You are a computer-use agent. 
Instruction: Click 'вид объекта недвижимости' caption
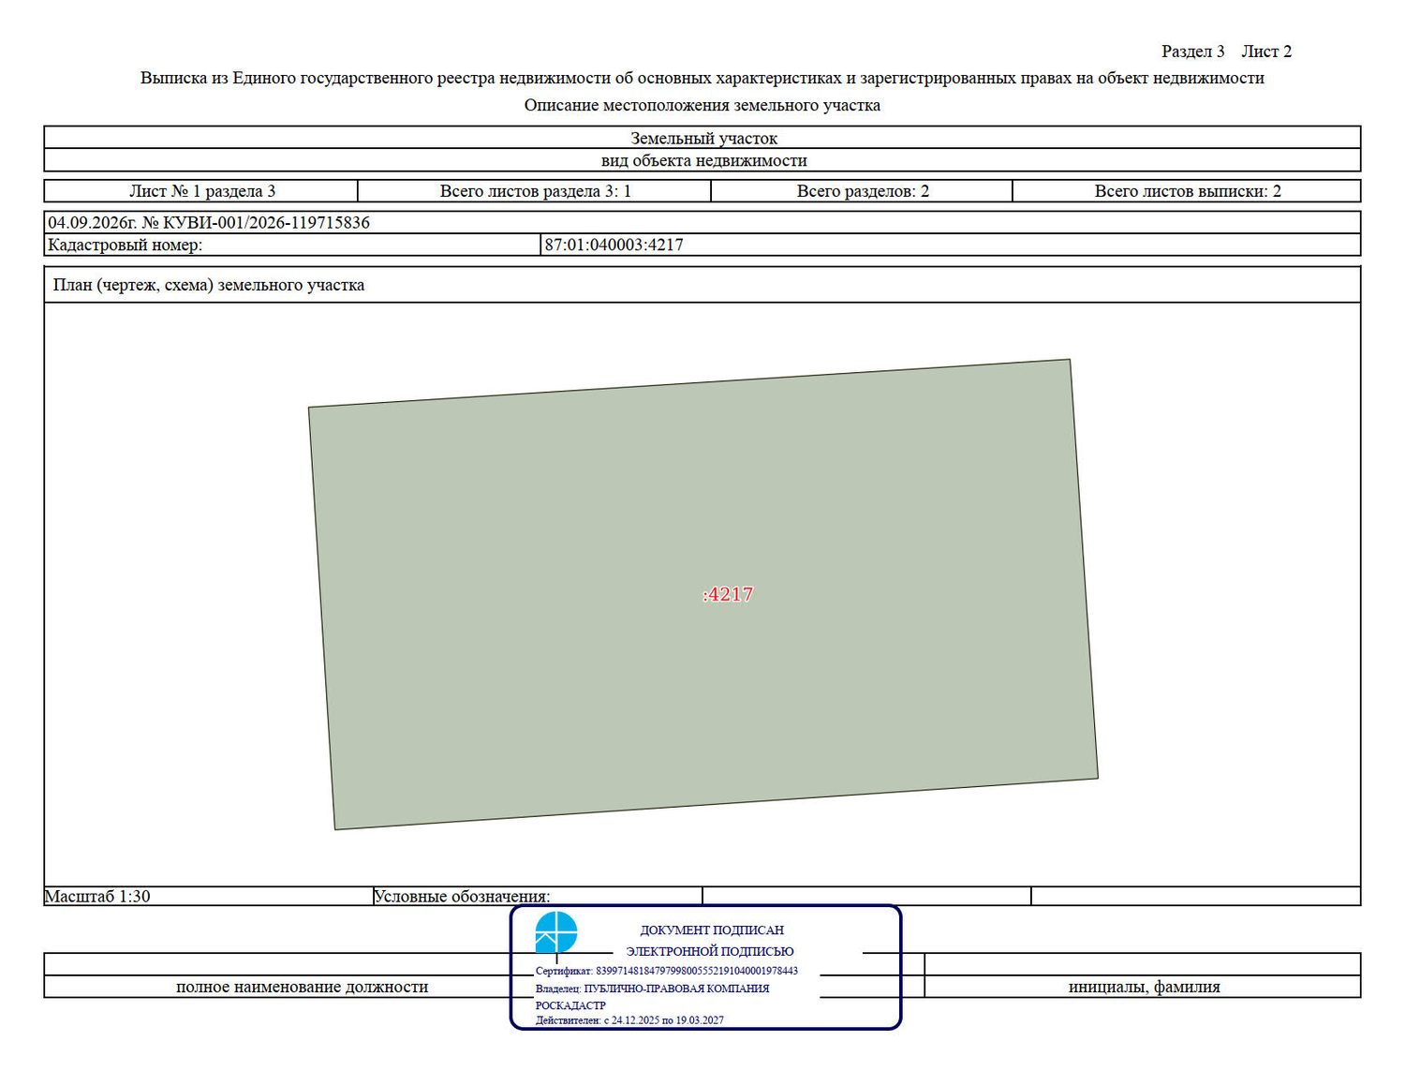[703, 160]
